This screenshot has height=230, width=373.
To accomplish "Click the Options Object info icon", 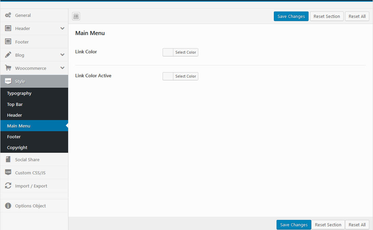I will click(8, 206).
